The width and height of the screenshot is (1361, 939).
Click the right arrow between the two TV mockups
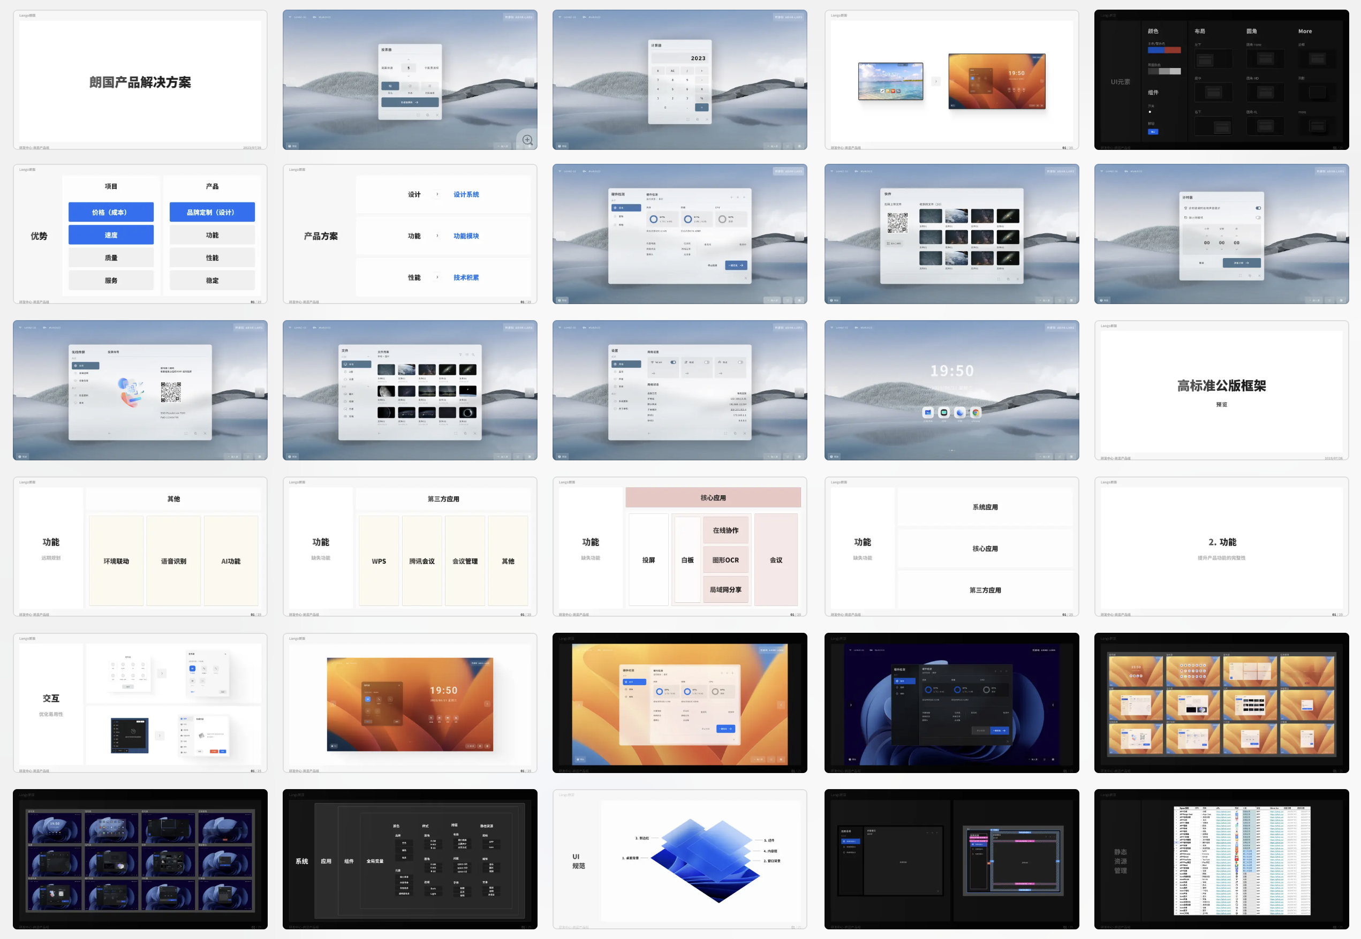(935, 81)
